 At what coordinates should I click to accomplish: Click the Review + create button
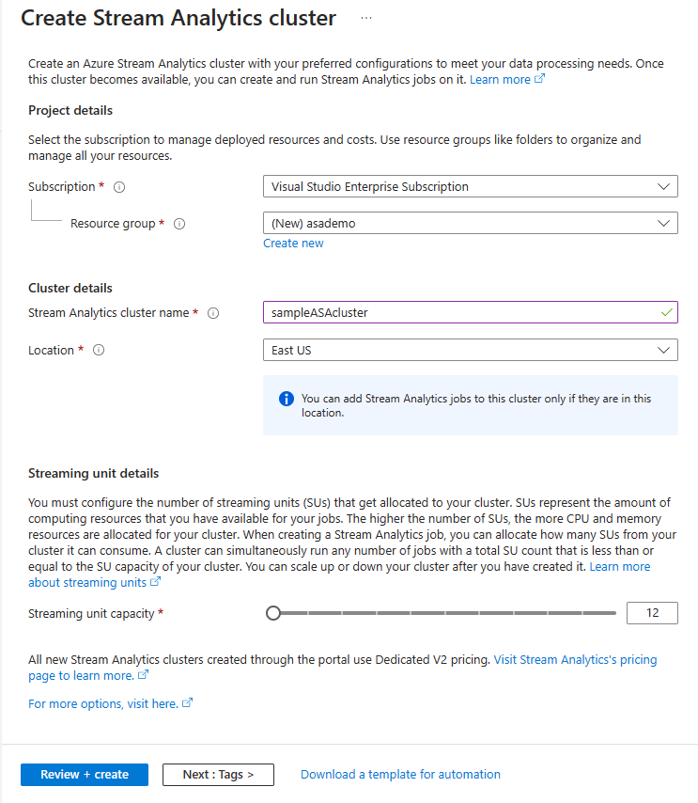[84, 774]
